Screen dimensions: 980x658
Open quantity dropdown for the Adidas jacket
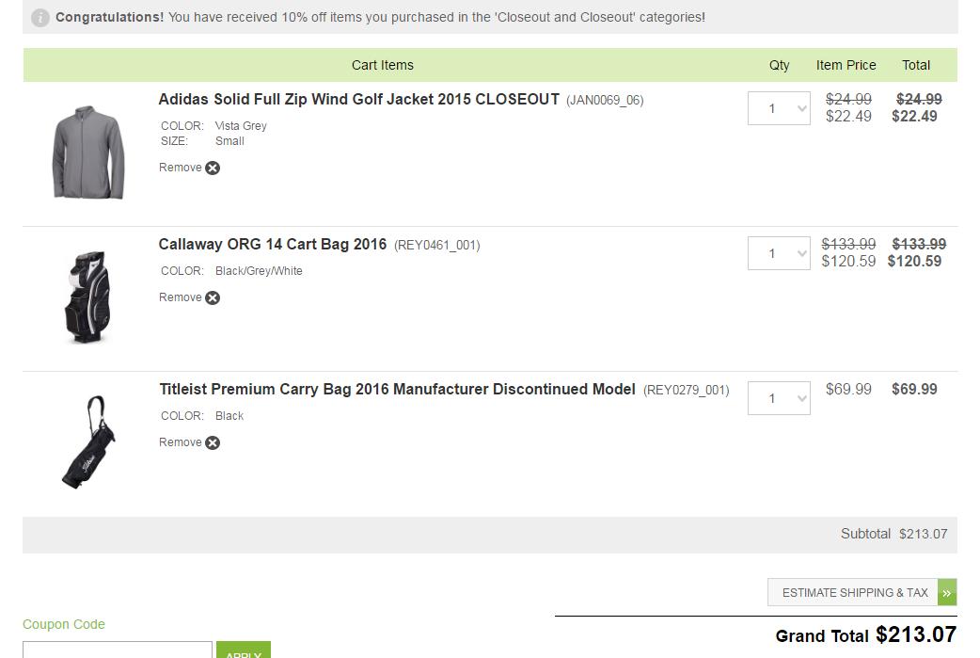tap(779, 108)
